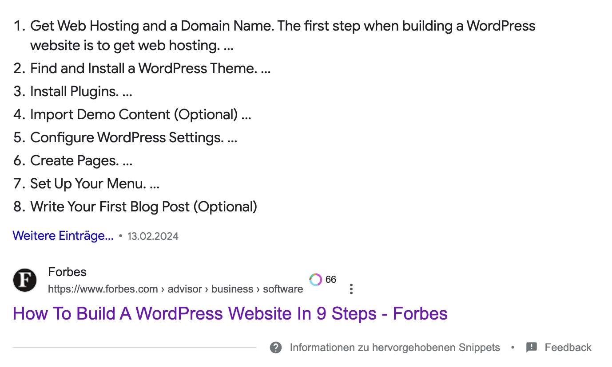Image resolution: width=612 pixels, height=367 pixels.
Task: Click the question mark help icon
Action: pyautogui.click(x=275, y=347)
